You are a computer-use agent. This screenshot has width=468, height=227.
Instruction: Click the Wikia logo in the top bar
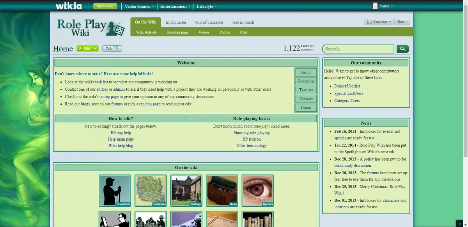(x=68, y=6)
